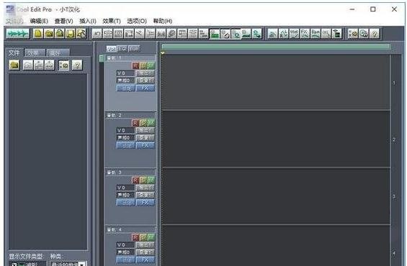Click track 3 pan field 声相0
Image resolution: width=407 pixels, height=266 pixels.
coord(126,195)
